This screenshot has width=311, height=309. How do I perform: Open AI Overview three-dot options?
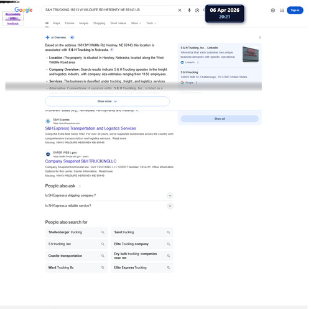(260, 37)
